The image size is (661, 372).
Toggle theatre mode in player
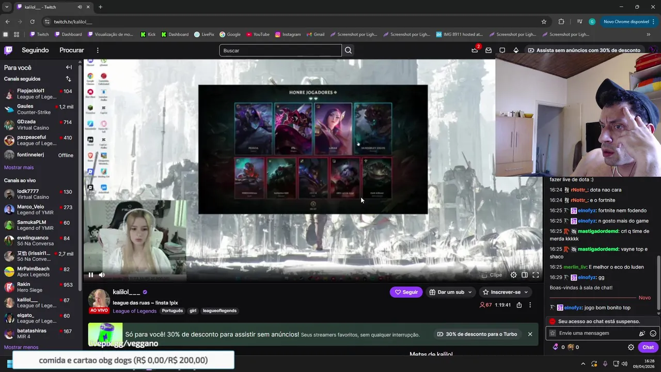pyautogui.click(x=525, y=275)
